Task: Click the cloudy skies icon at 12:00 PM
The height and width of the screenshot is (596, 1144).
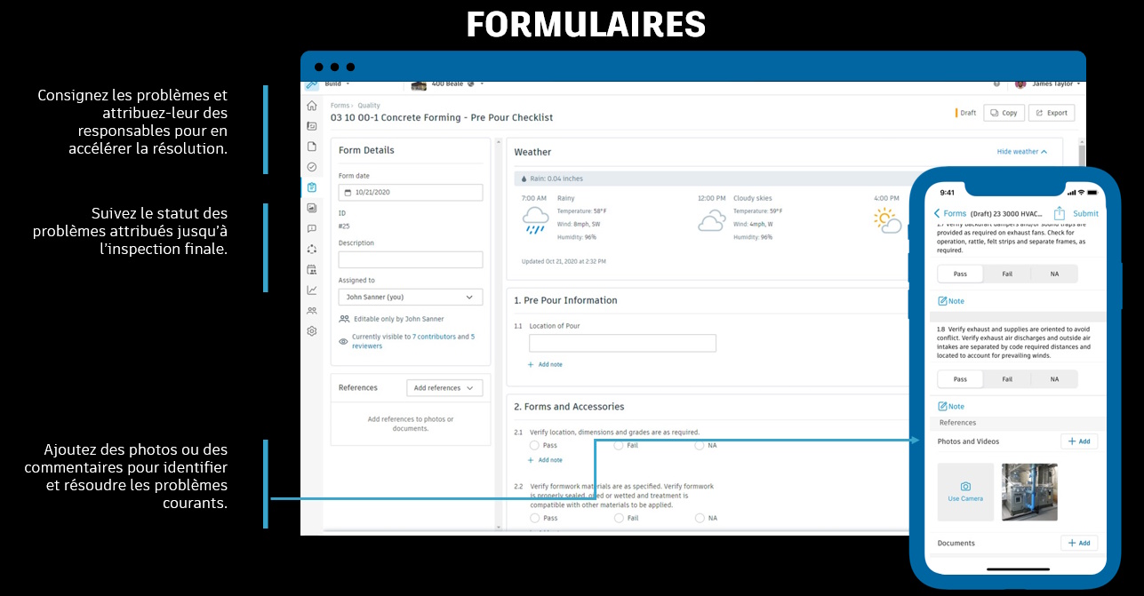Action: click(x=711, y=221)
